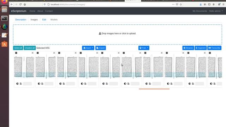
Task: Bookmark this page with the star icon
Action: [181, 5]
